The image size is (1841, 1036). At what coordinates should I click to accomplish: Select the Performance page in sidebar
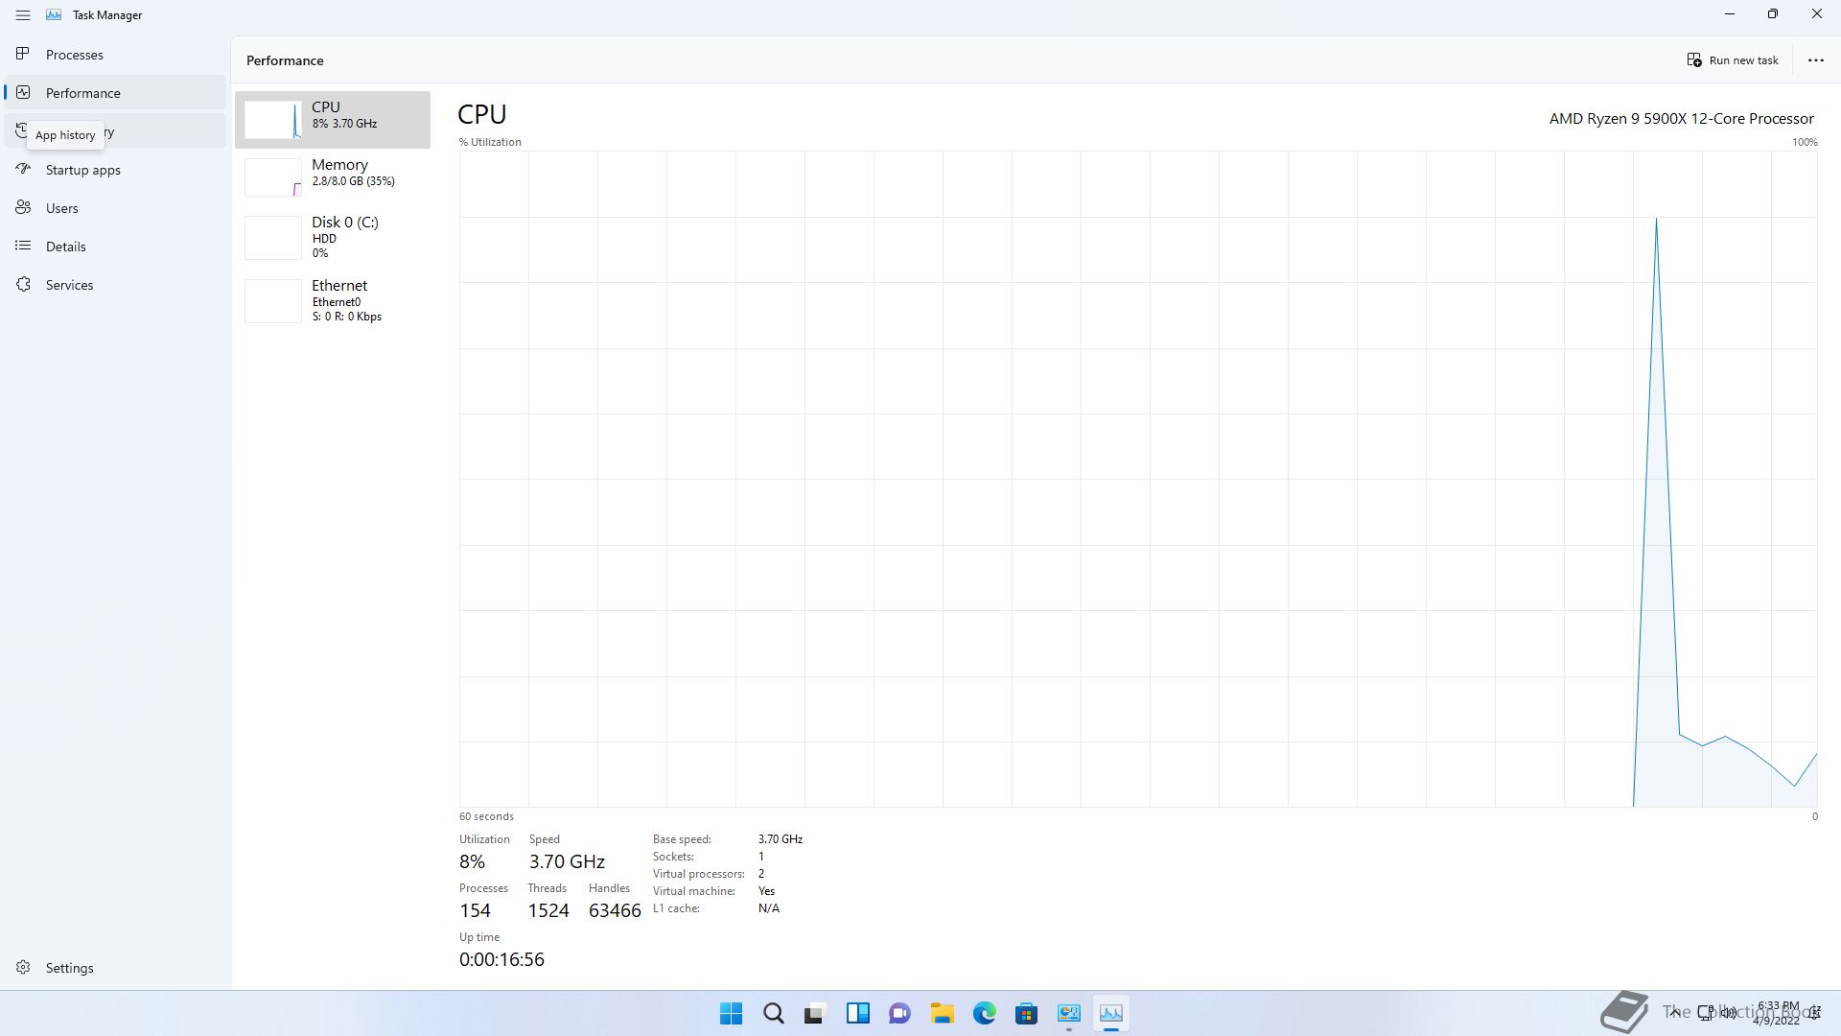click(115, 93)
